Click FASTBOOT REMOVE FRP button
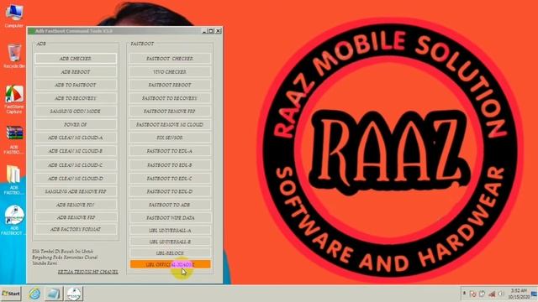 point(170,112)
